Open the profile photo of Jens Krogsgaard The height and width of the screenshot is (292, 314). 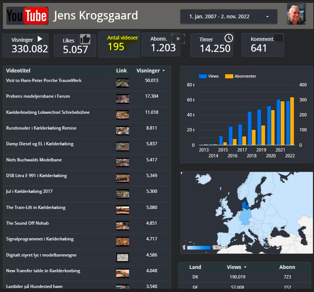click(x=296, y=14)
